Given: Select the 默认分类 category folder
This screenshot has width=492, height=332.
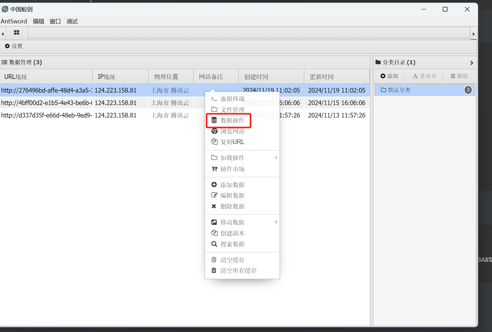Looking at the screenshot, I should click(399, 90).
